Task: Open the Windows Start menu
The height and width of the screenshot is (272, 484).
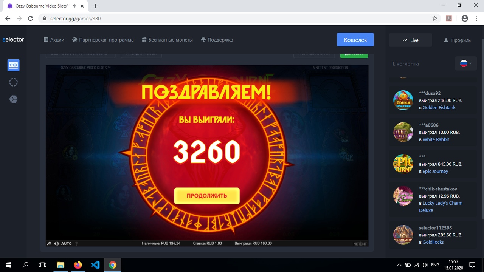Action: (x=8, y=265)
